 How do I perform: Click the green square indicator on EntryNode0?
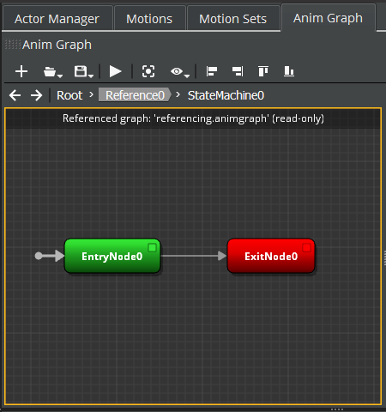153,247
